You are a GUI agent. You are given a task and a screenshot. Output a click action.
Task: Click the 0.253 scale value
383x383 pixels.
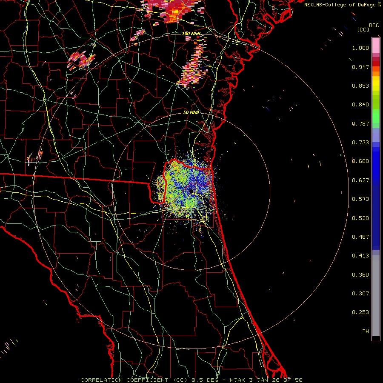click(360, 312)
